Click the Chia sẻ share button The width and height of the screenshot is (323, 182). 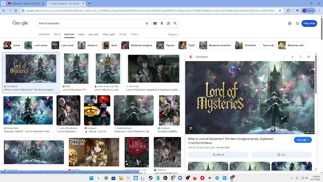point(218,155)
